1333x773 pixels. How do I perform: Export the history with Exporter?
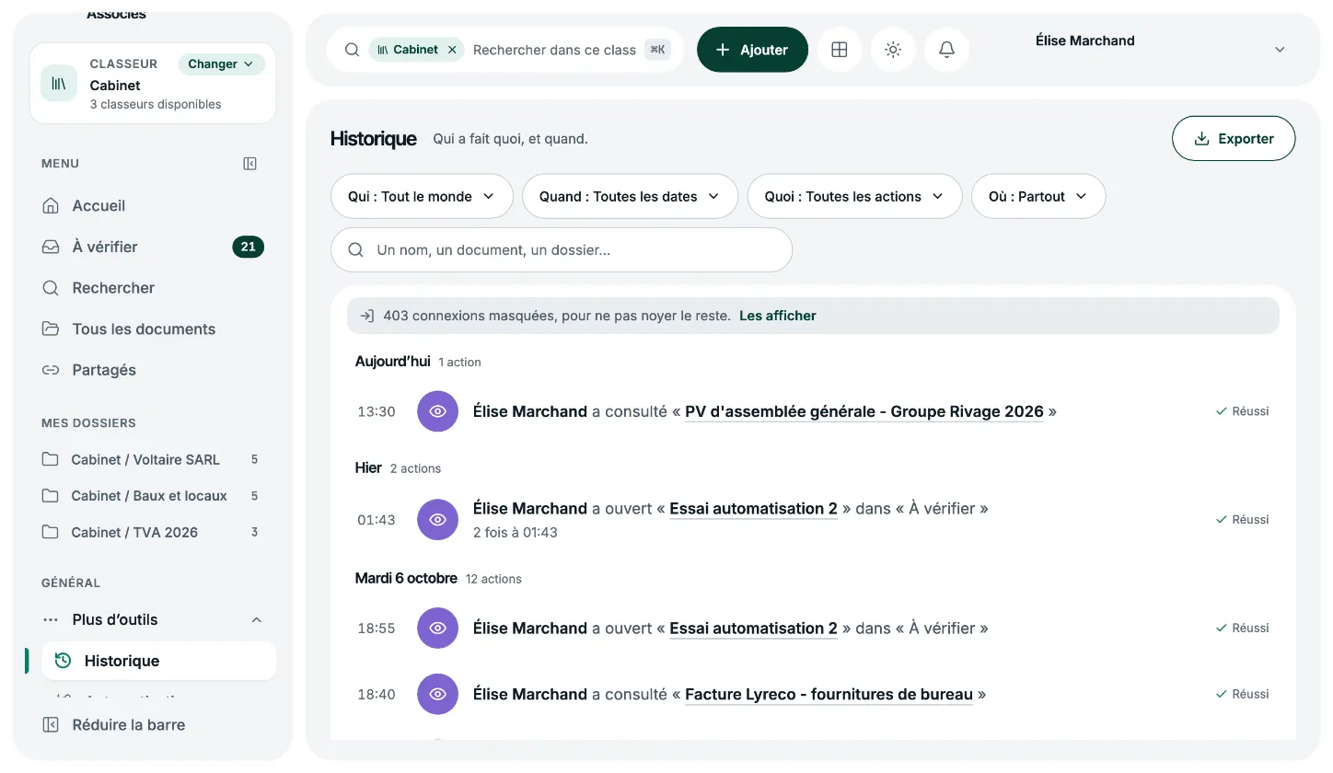1234,138
